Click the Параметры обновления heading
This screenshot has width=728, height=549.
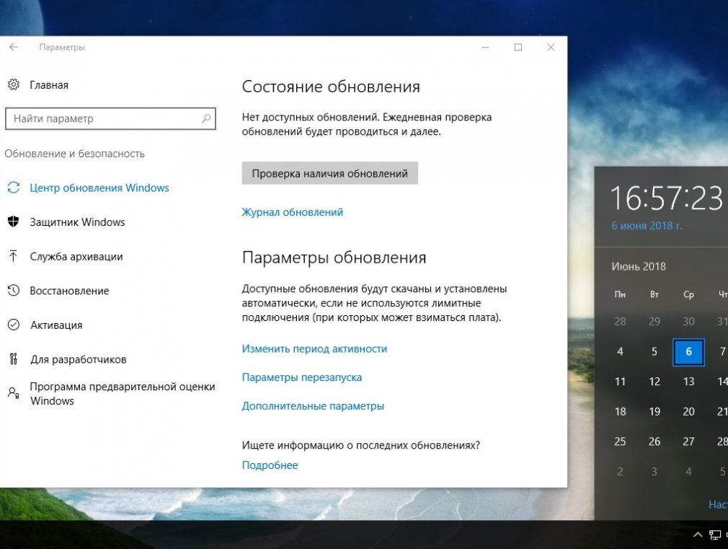click(334, 258)
